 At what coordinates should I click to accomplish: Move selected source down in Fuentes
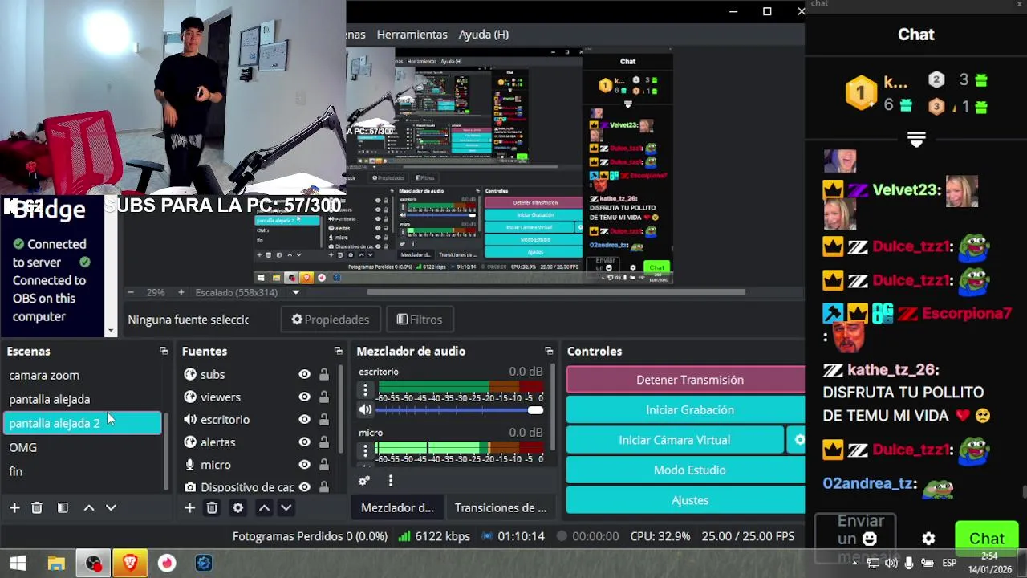[x=286, y=507]
